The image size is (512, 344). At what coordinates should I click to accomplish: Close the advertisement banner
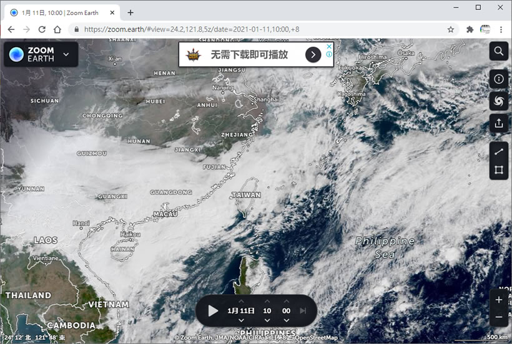(x=329, y=46)
